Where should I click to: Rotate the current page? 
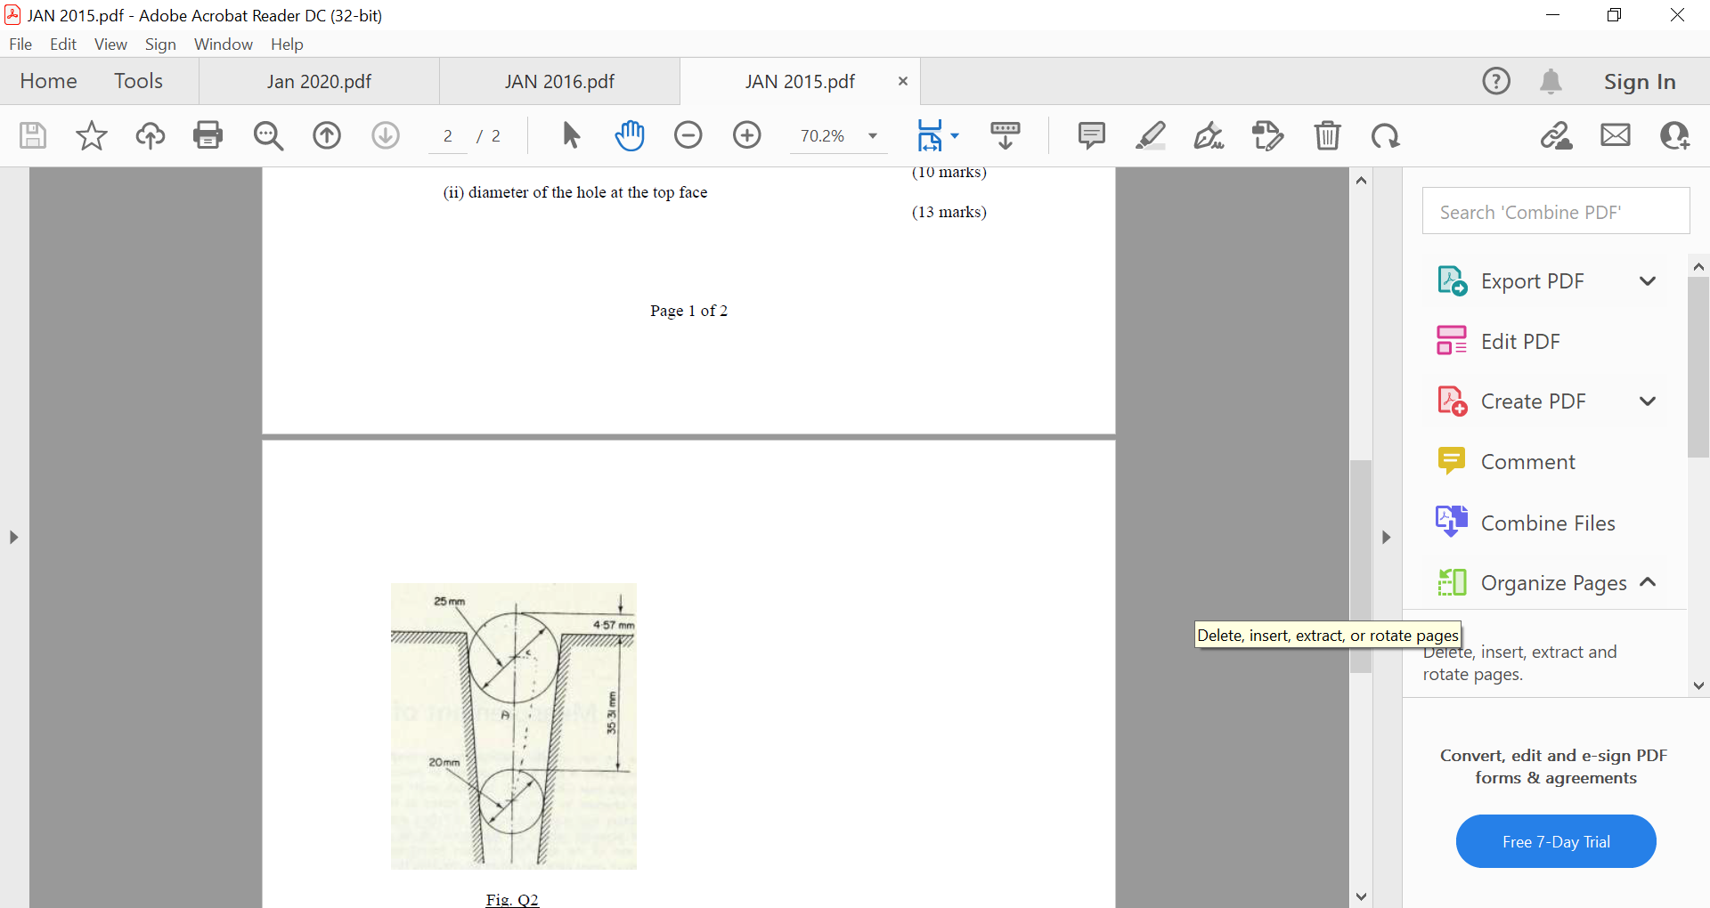tap(1386, 135)
